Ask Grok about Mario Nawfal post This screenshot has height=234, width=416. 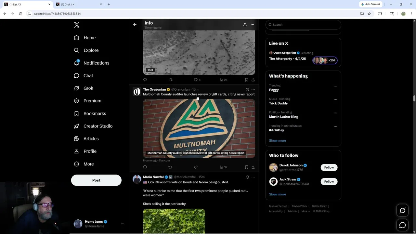point(247,177)
